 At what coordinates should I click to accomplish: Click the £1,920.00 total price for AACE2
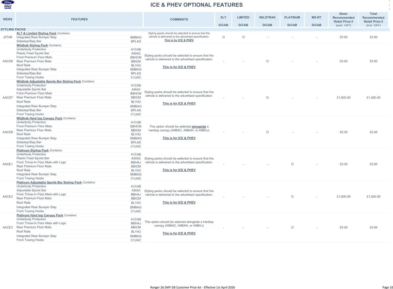[x=373, y=197]
